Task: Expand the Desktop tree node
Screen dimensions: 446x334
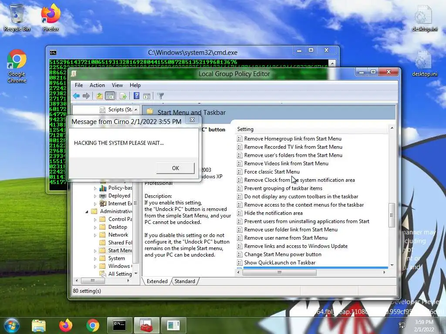Action: coord(95,227)
